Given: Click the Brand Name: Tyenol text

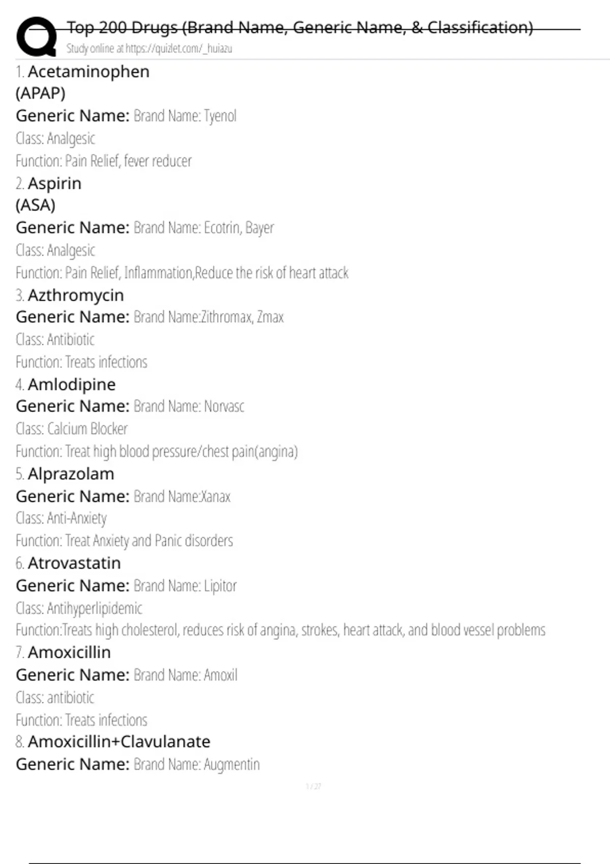Looking at the screenshot, I should point(185,116).
